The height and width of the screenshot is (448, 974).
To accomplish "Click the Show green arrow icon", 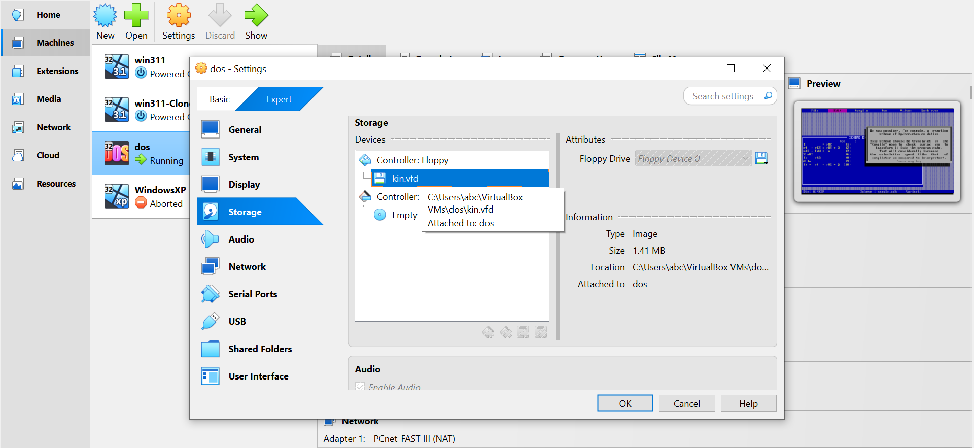I will pyautogui.click(x=256, y=16).
